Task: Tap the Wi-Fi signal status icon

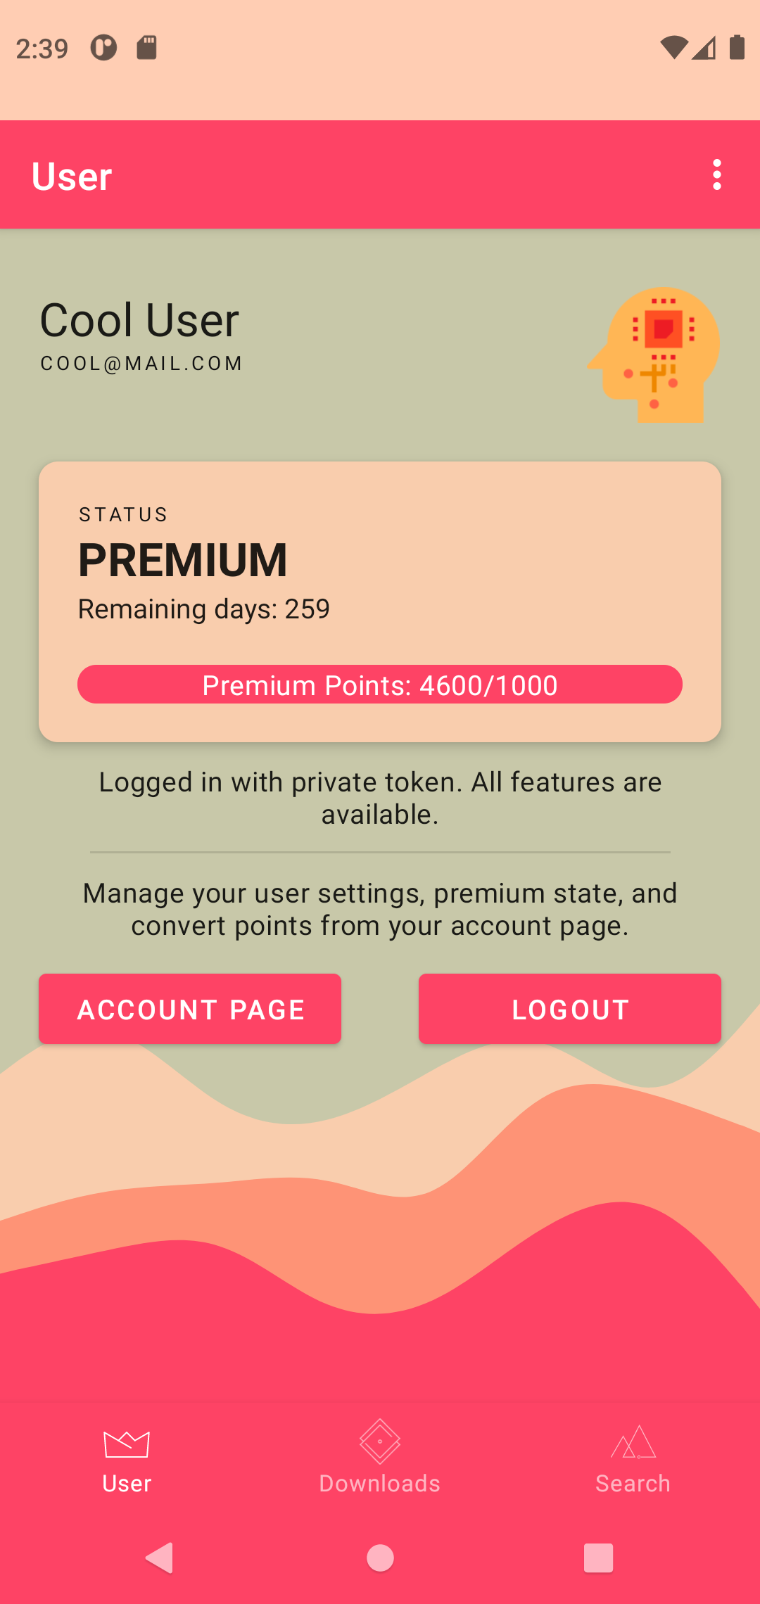Action: tap(673, 48)
